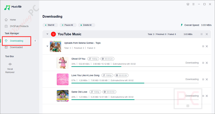Screen dimensions: 215x114
Task: Click the Ghost Of You Downloading status
Action: pos(192,63)
